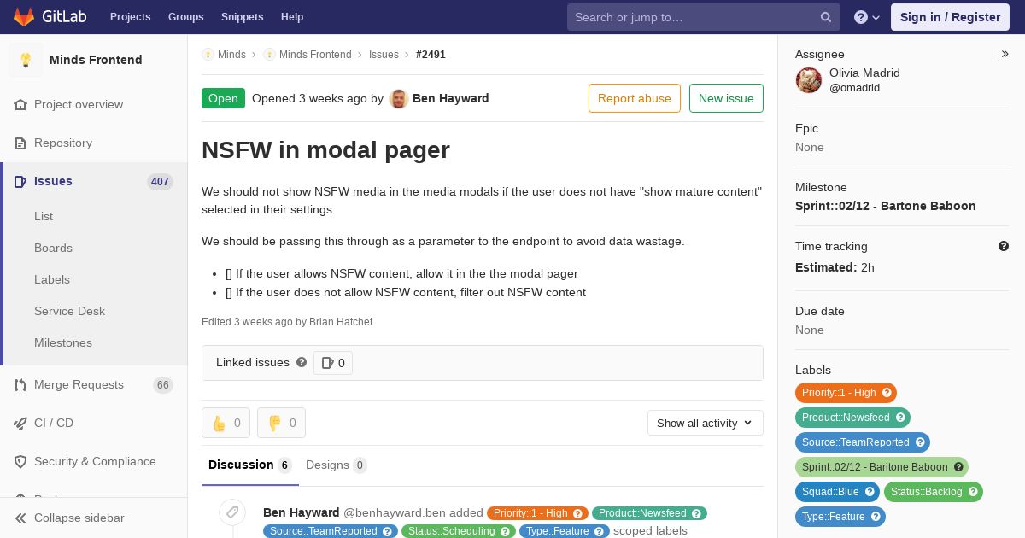1025x538 pixels.
Task: Click the label tag icon in activity timeline
Action: click(x=231, y=512)
